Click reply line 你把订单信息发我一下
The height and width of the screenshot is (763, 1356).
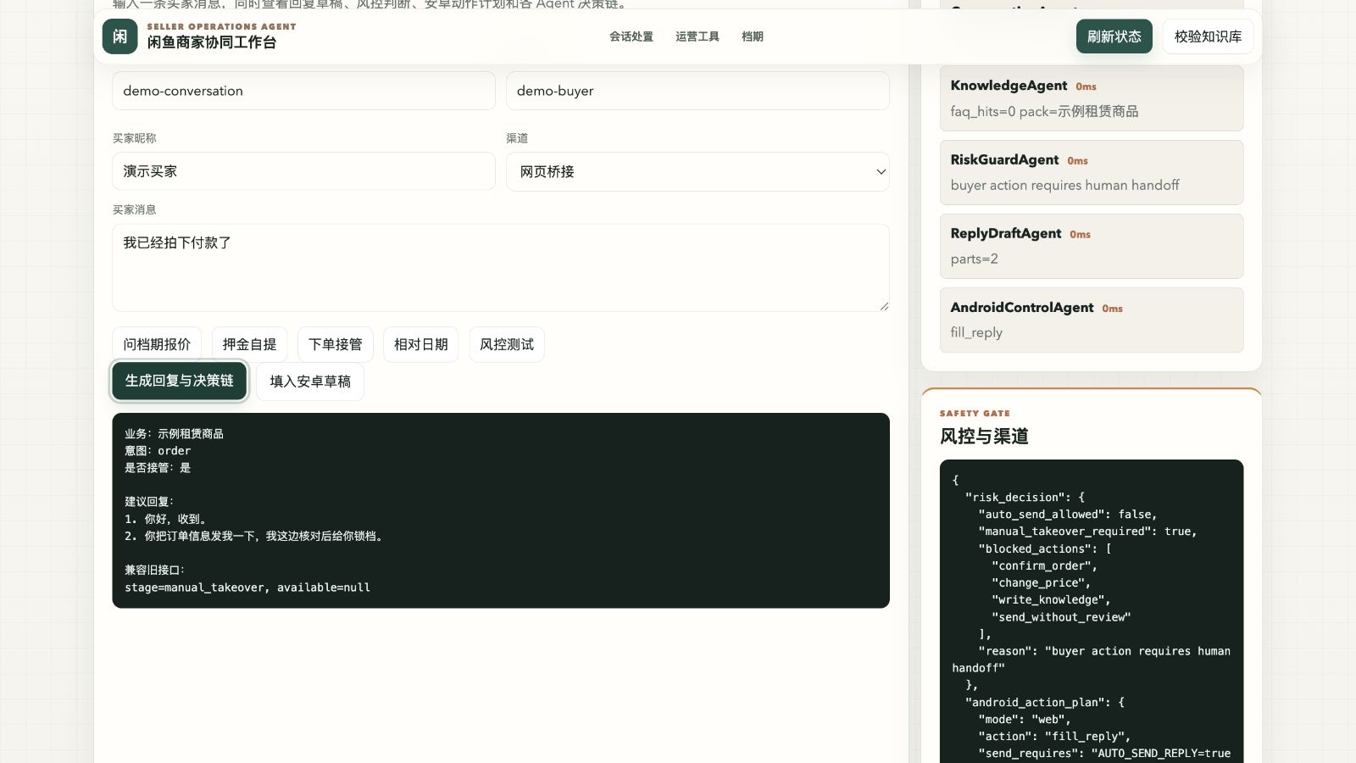(254, 536)
